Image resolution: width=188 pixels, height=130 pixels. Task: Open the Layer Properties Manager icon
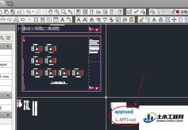point(152,12)
